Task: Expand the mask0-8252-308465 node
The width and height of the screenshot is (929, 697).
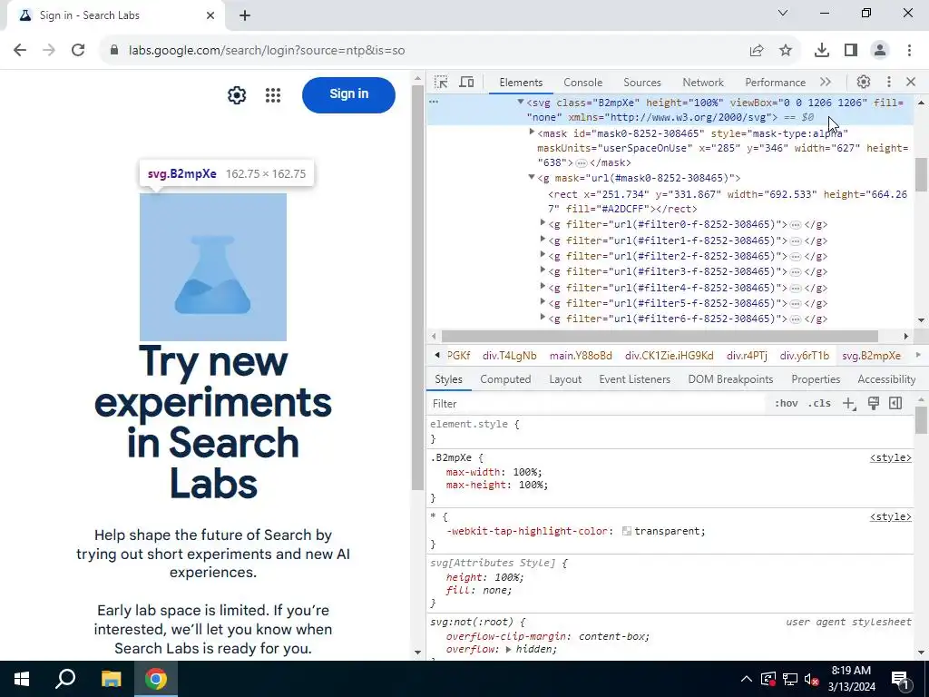Action: 532,133
